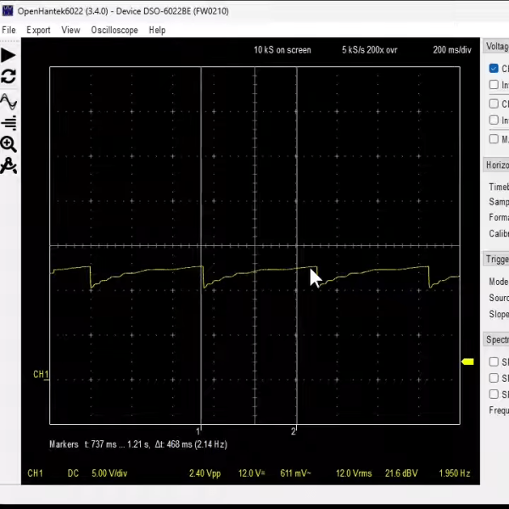Open the Help menu
This screenshot has height=509, width=509.
(x=157, y=30)
